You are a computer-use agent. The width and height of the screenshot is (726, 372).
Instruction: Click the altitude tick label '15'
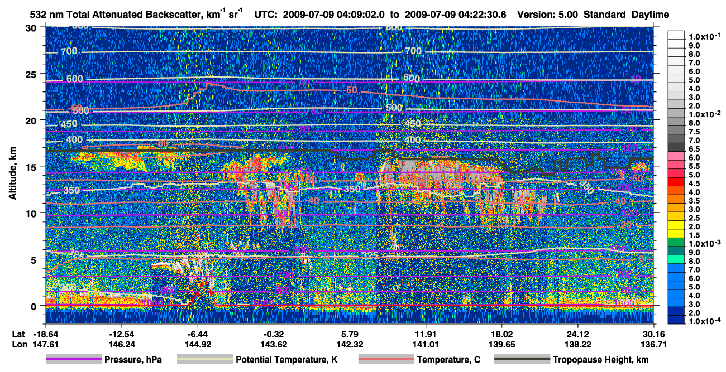point(32,166)
